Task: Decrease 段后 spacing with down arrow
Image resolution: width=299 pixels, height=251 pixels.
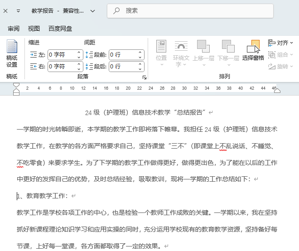Action: [x=140, y=69]
